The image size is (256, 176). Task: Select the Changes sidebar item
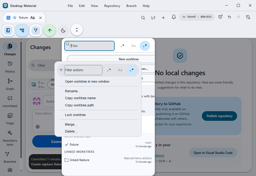pos(10,50)
